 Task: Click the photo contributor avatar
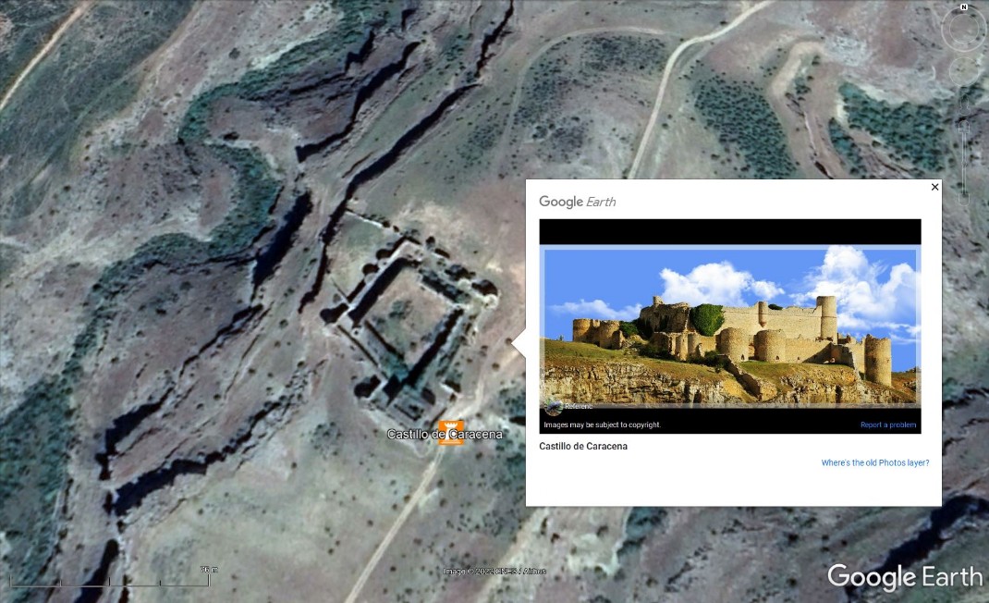pos(553,407)
